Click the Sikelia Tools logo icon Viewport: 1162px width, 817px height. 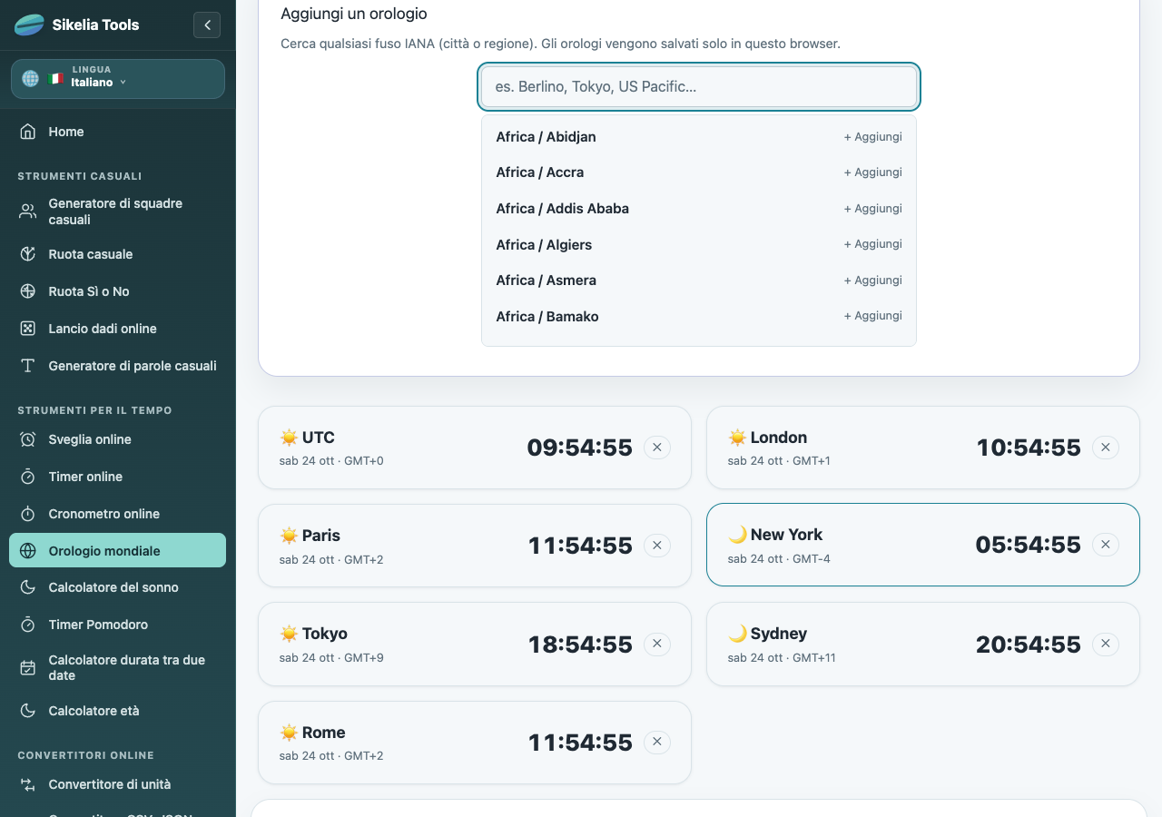(x=29, y=25)
